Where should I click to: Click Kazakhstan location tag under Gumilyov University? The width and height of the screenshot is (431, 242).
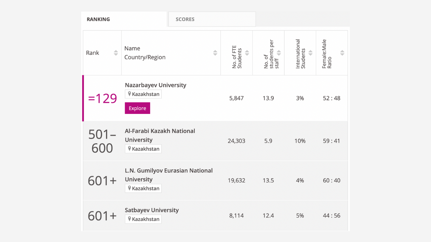click(143, 189)
